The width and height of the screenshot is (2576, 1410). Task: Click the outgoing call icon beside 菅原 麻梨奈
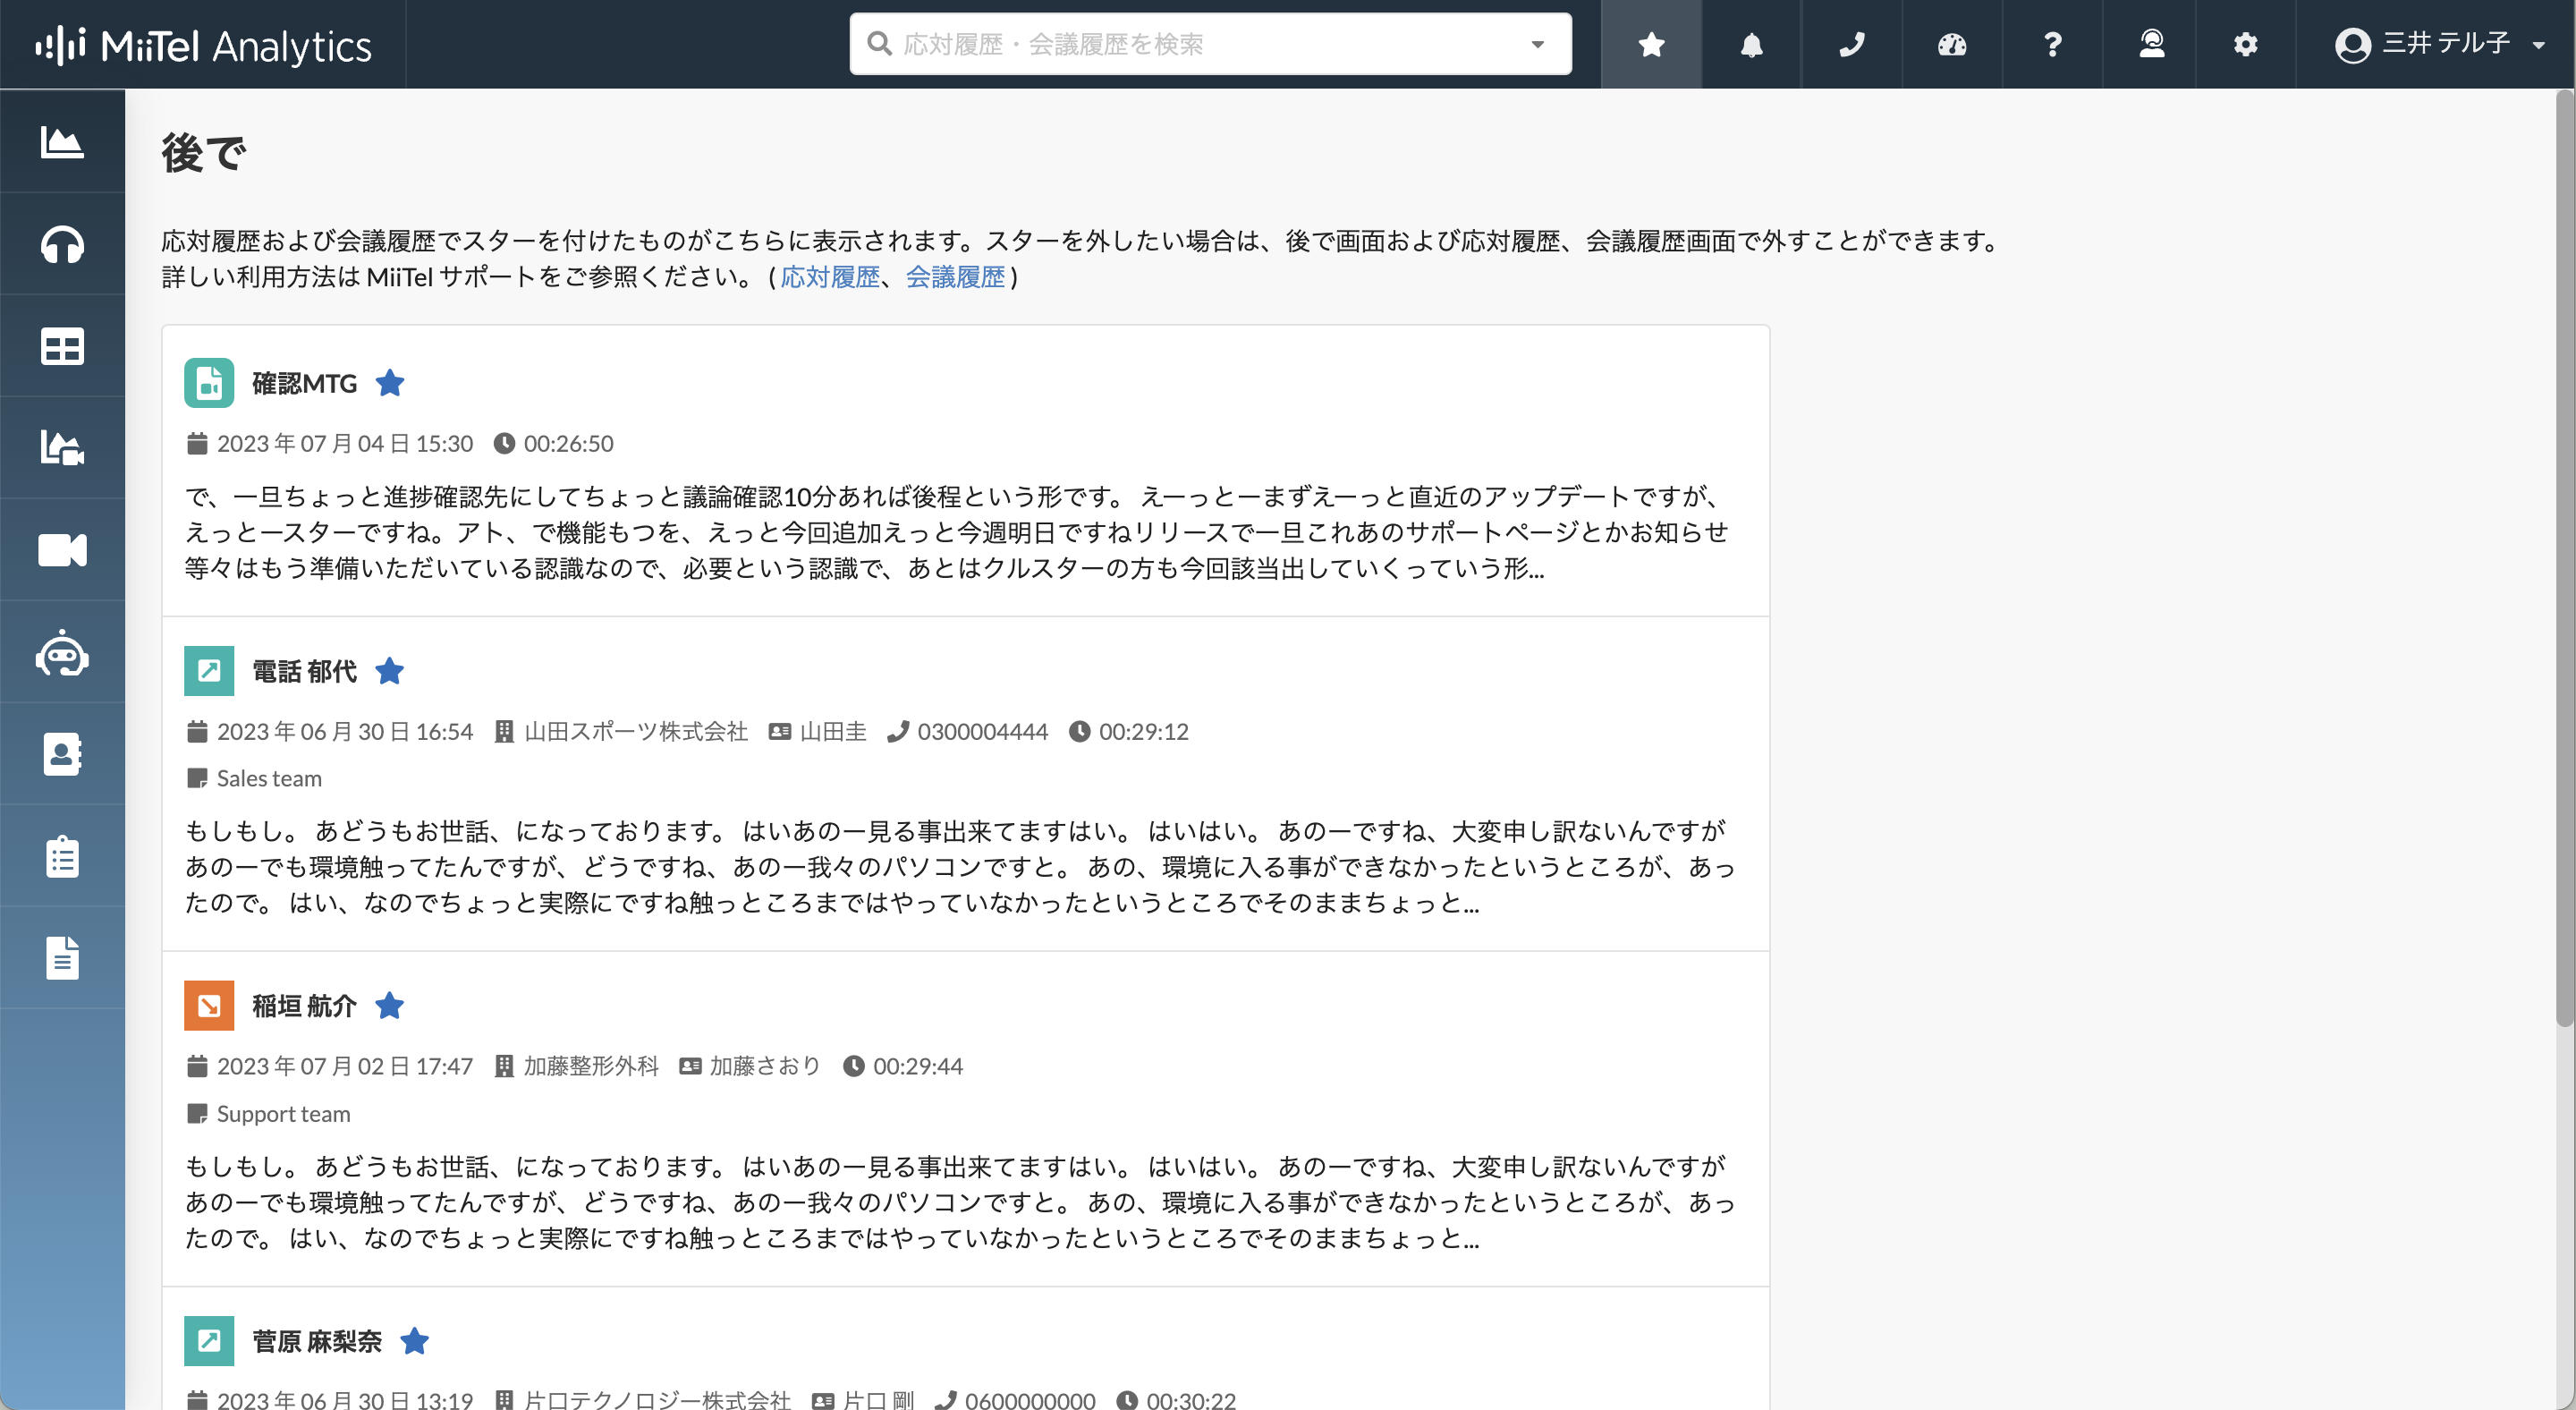click(209, 1341)
